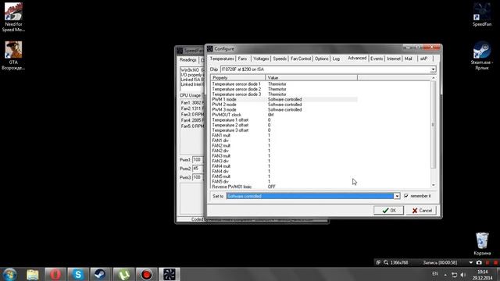Viewport: 500px width, 281px height.
Task: Click the Configure window title icon
Action: pos(209,48)
